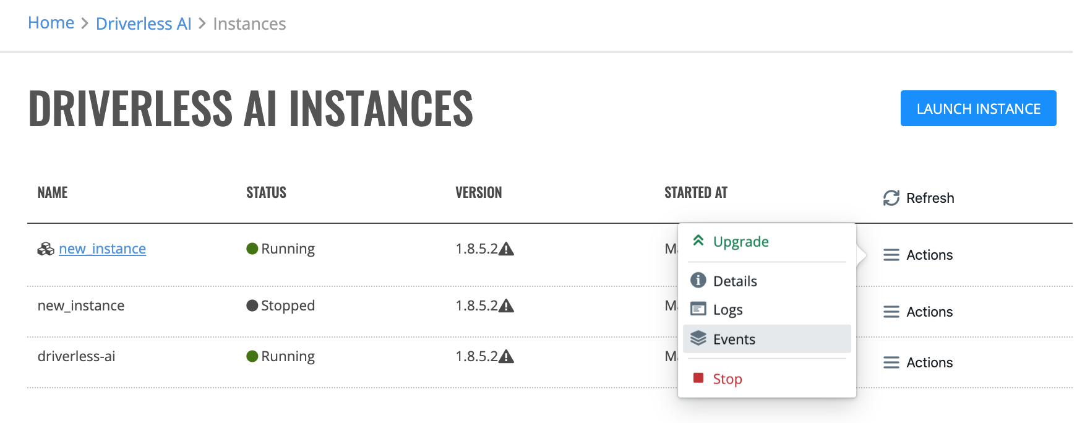Click the red Stop square icon
Viewport: 1090px width, 423px height.
coord(698,378)
